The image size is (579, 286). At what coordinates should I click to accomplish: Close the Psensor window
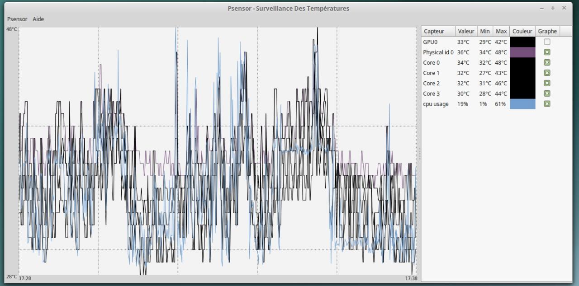pyautogui.click(x=564, y=8)
